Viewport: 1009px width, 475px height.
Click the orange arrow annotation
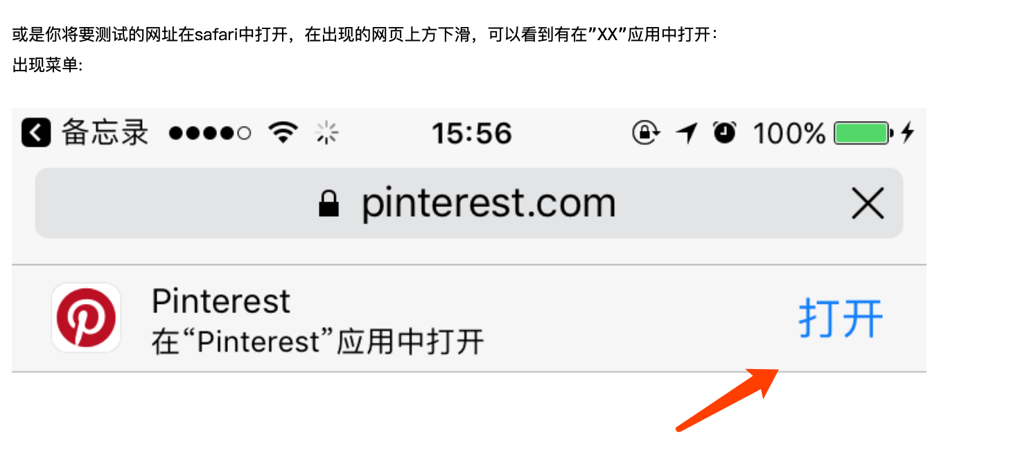click(x=728, y=400)
